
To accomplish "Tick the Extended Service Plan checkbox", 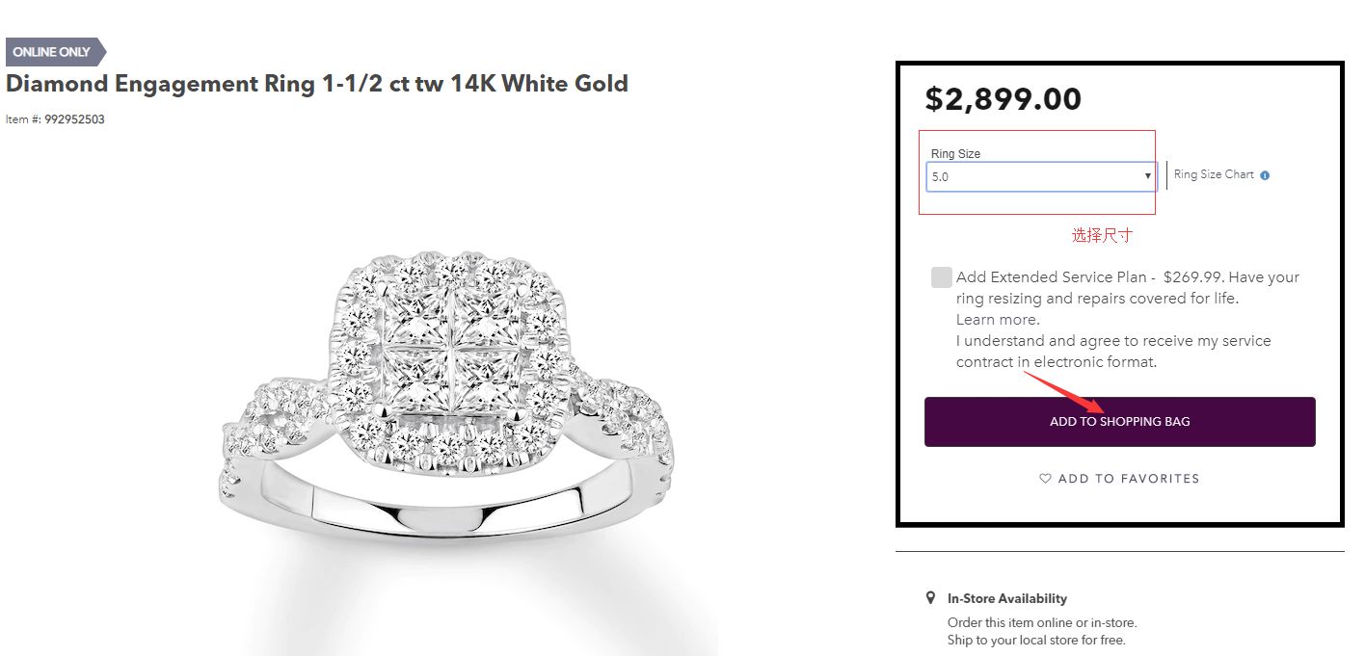I will tap(942, 277).
